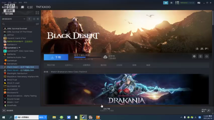Click the Brawlhalla game icon
The height and width of the screenshot is (120, 214).
(x=5, y=105)
